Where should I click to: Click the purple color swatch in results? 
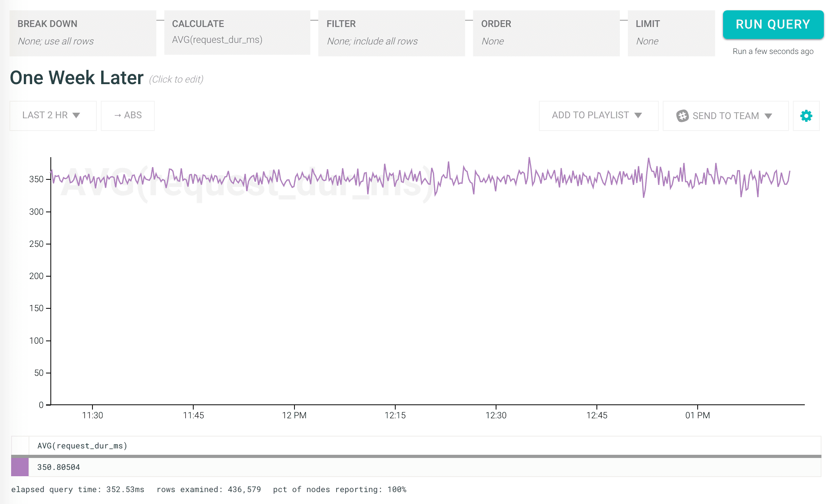pos(20,467)
